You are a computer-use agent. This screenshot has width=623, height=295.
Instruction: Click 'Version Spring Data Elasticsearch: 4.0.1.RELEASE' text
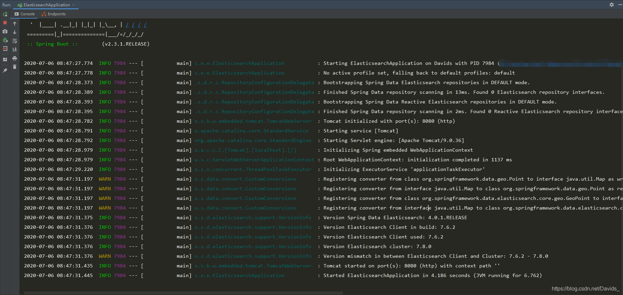[x=395, y=218]
